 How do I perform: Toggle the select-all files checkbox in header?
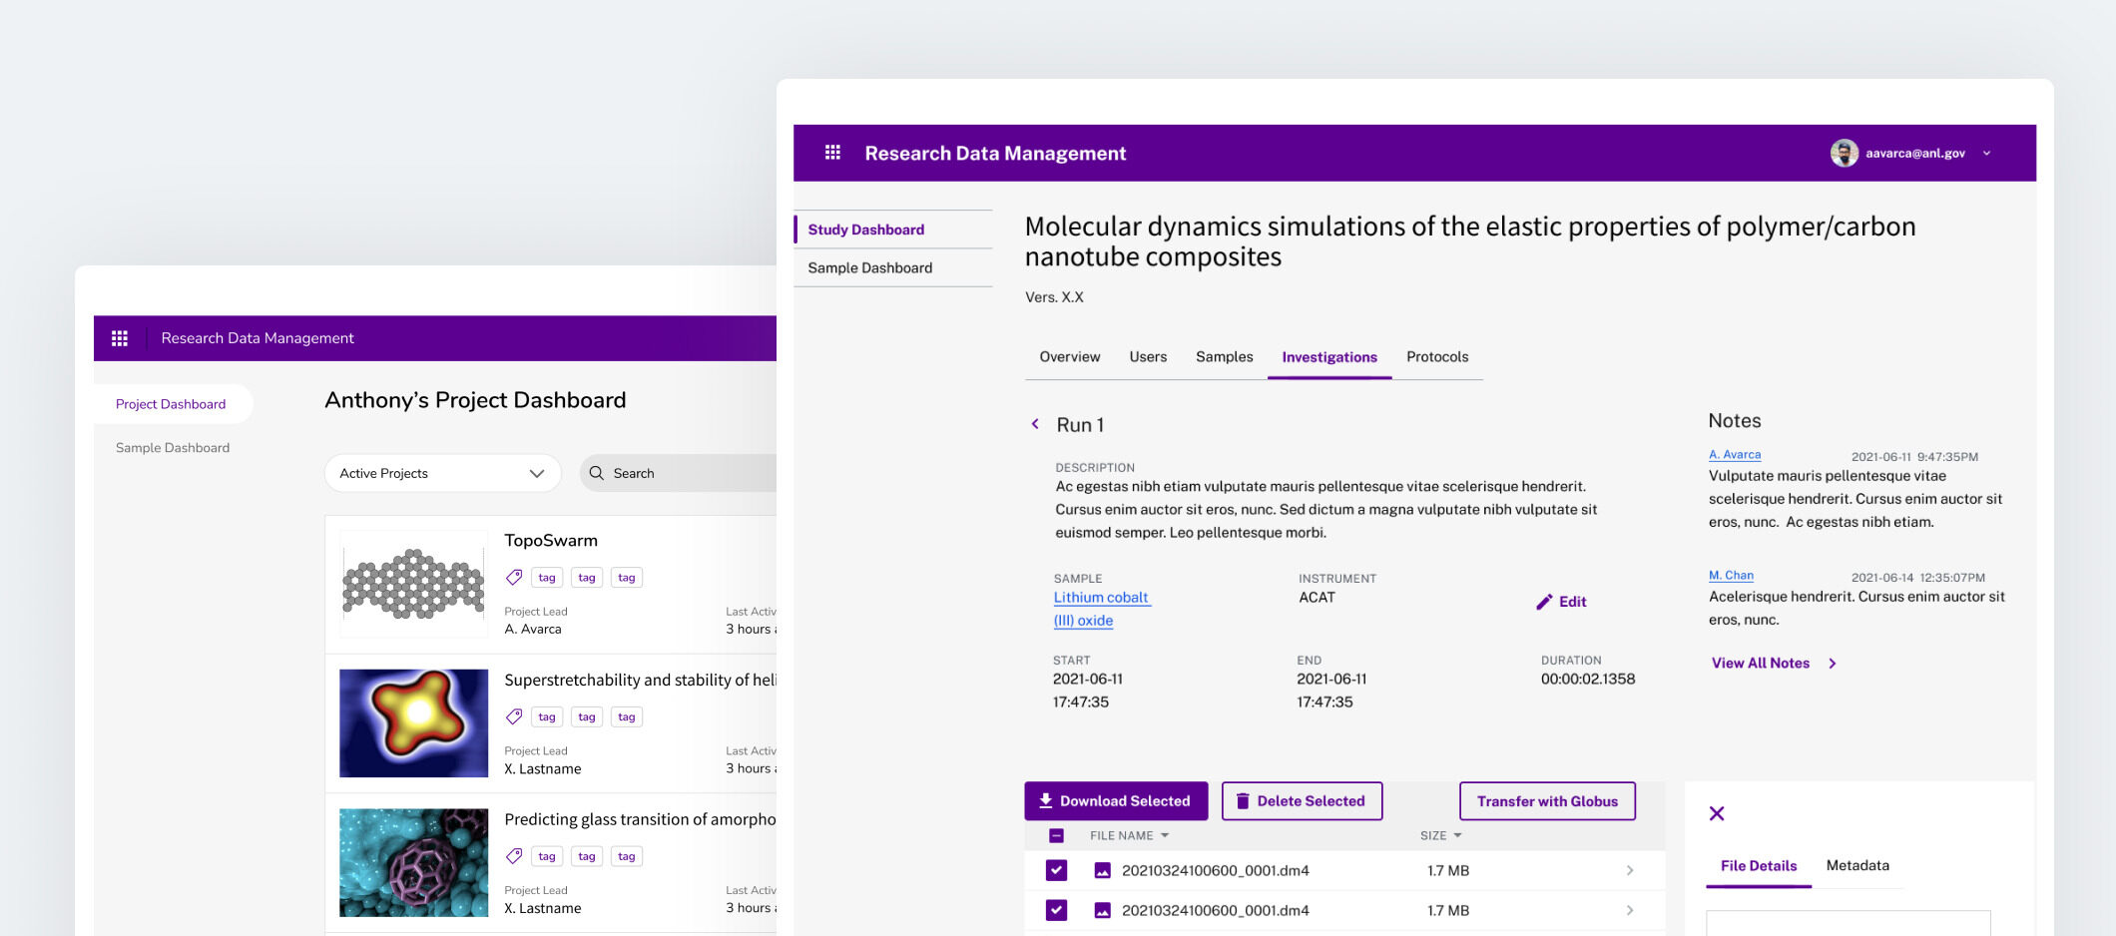point(1056,836)
